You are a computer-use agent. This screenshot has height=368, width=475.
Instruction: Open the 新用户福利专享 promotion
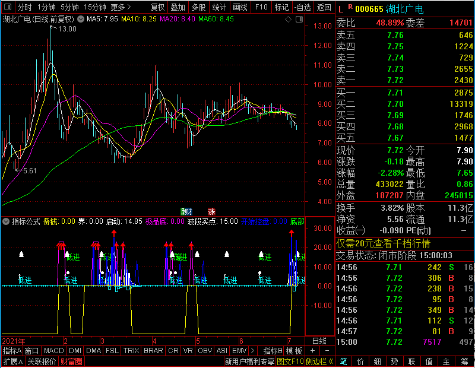[249, 361]
